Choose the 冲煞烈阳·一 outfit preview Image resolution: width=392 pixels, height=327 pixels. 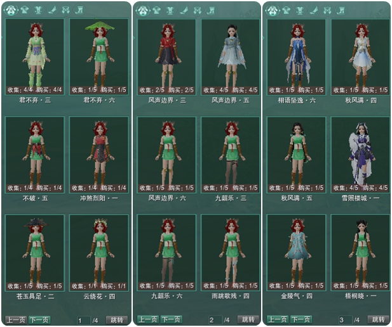click(99, 155)
